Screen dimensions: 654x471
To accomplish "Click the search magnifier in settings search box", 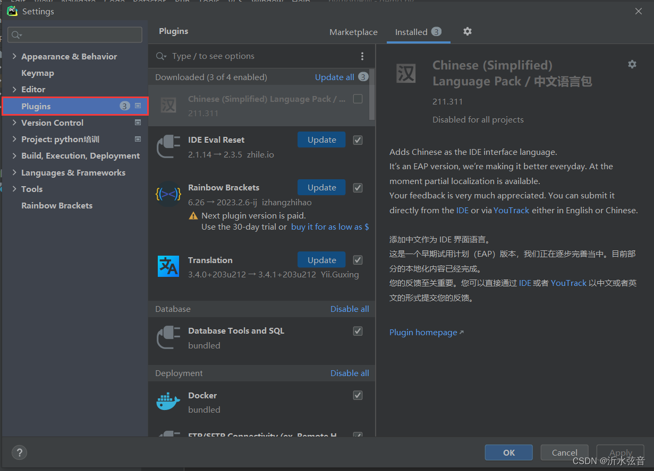I will tap(16, 35).
